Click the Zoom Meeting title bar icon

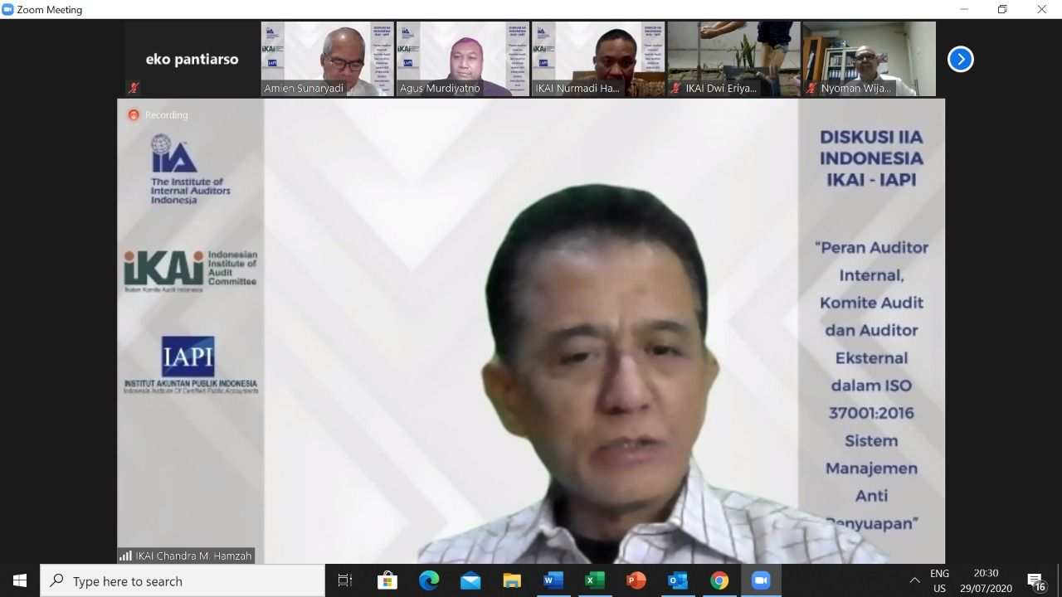[8, 9]
